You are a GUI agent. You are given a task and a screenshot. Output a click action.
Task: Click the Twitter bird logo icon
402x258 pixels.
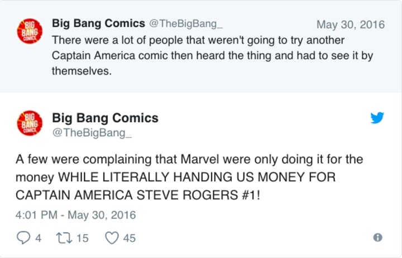tap(377, 118)
